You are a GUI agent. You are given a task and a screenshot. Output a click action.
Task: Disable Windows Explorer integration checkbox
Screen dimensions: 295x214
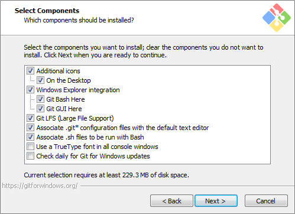click(31, 90)
